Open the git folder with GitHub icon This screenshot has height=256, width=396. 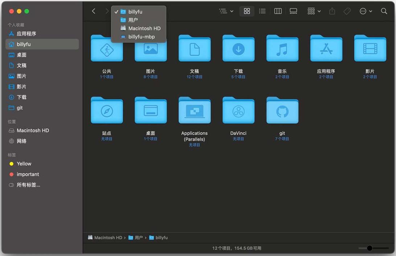(x=282, y=111)
